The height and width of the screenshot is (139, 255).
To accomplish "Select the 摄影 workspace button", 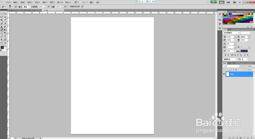I will 235,2.
